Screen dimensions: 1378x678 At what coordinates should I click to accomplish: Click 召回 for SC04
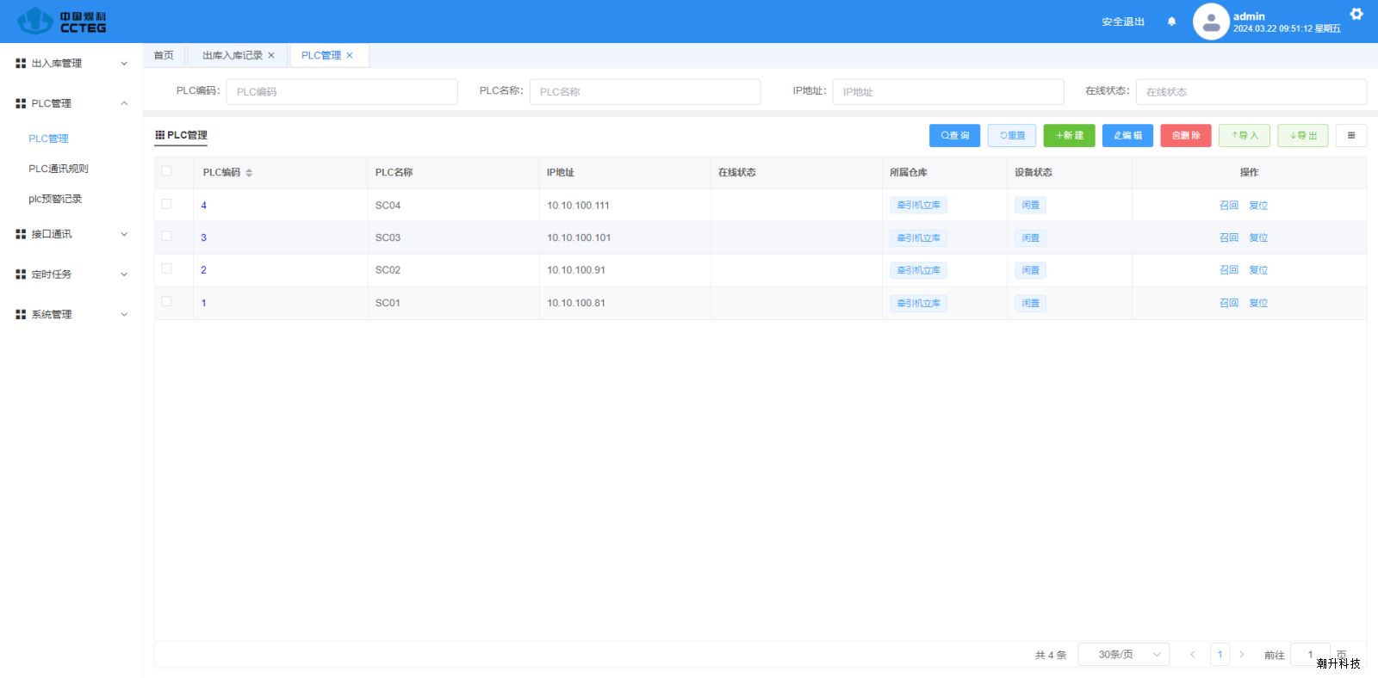point(1229,206)
